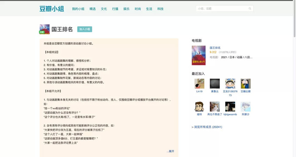The image size is (296, 157).
Task: Expand the group description with 展开
Action: click(x=170, y=151)
